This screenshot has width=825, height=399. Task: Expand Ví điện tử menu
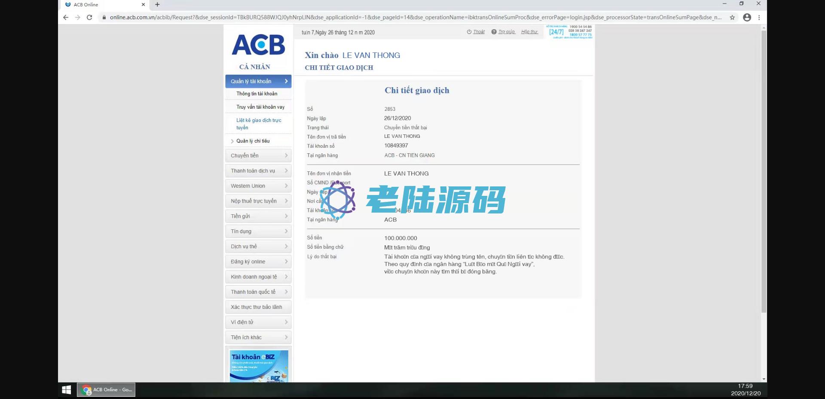coord(258,322)
